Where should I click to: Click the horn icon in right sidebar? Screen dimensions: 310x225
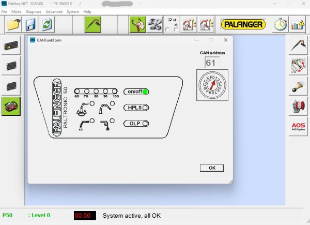(298, 86)
